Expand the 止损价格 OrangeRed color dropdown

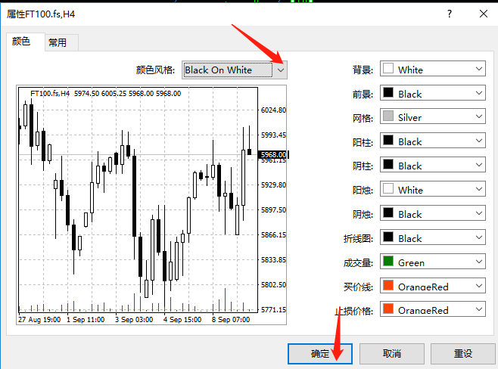coord(433,309)
